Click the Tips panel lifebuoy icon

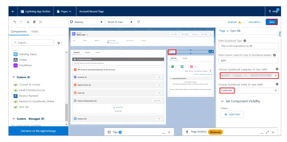[109, 132]
